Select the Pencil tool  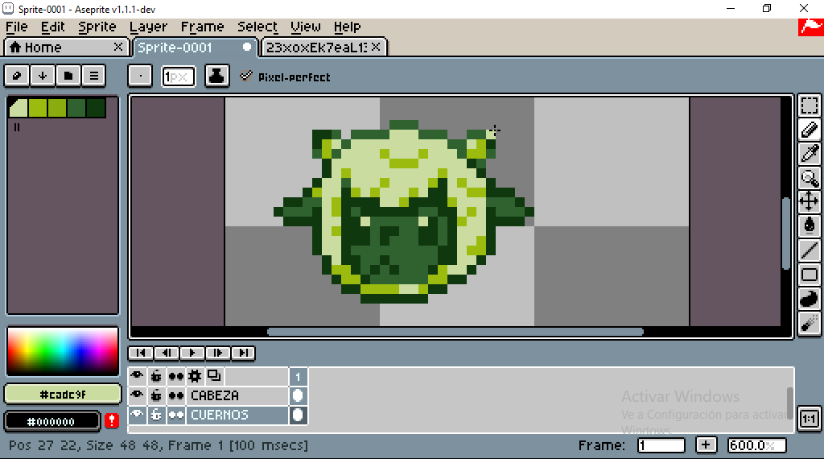(810, 130)
